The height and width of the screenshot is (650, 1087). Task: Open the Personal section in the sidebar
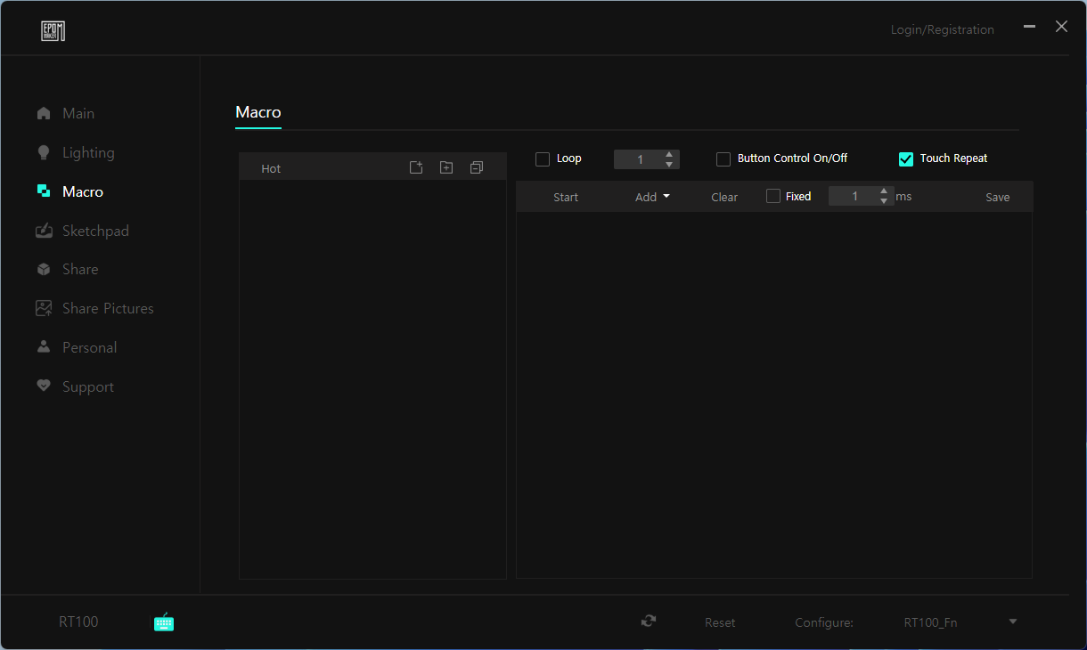click(89, 347)
